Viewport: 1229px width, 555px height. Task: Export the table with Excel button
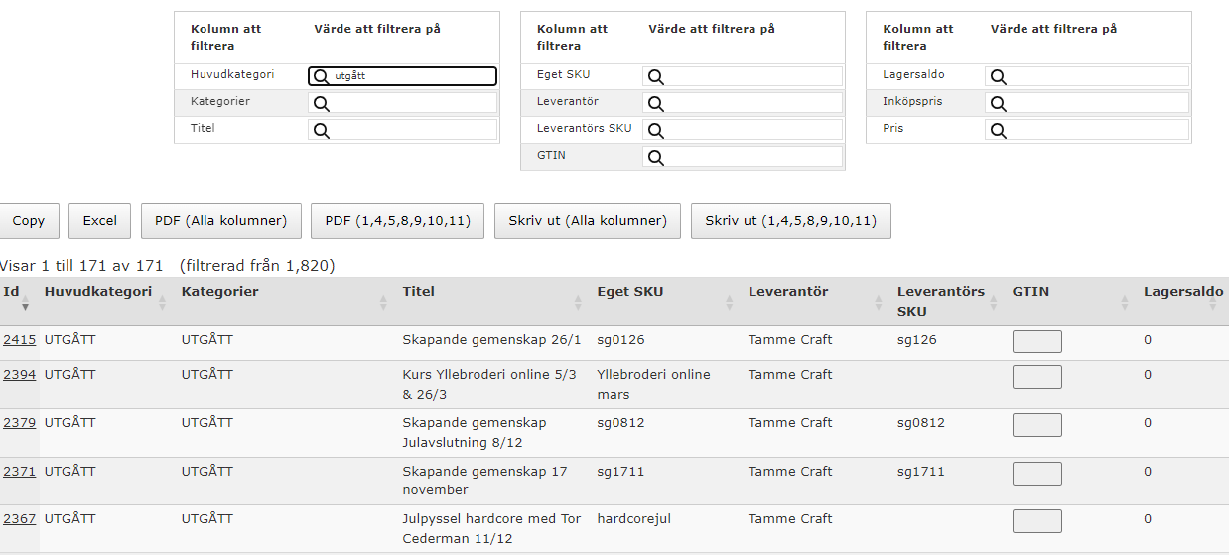click(x=99, y=221)
